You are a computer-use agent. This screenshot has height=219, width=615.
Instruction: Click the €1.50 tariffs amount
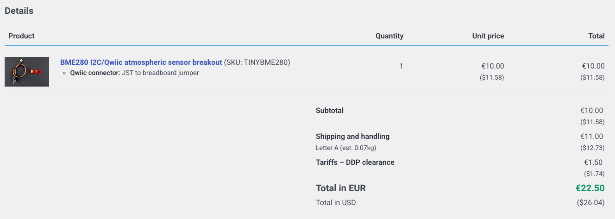593,163
